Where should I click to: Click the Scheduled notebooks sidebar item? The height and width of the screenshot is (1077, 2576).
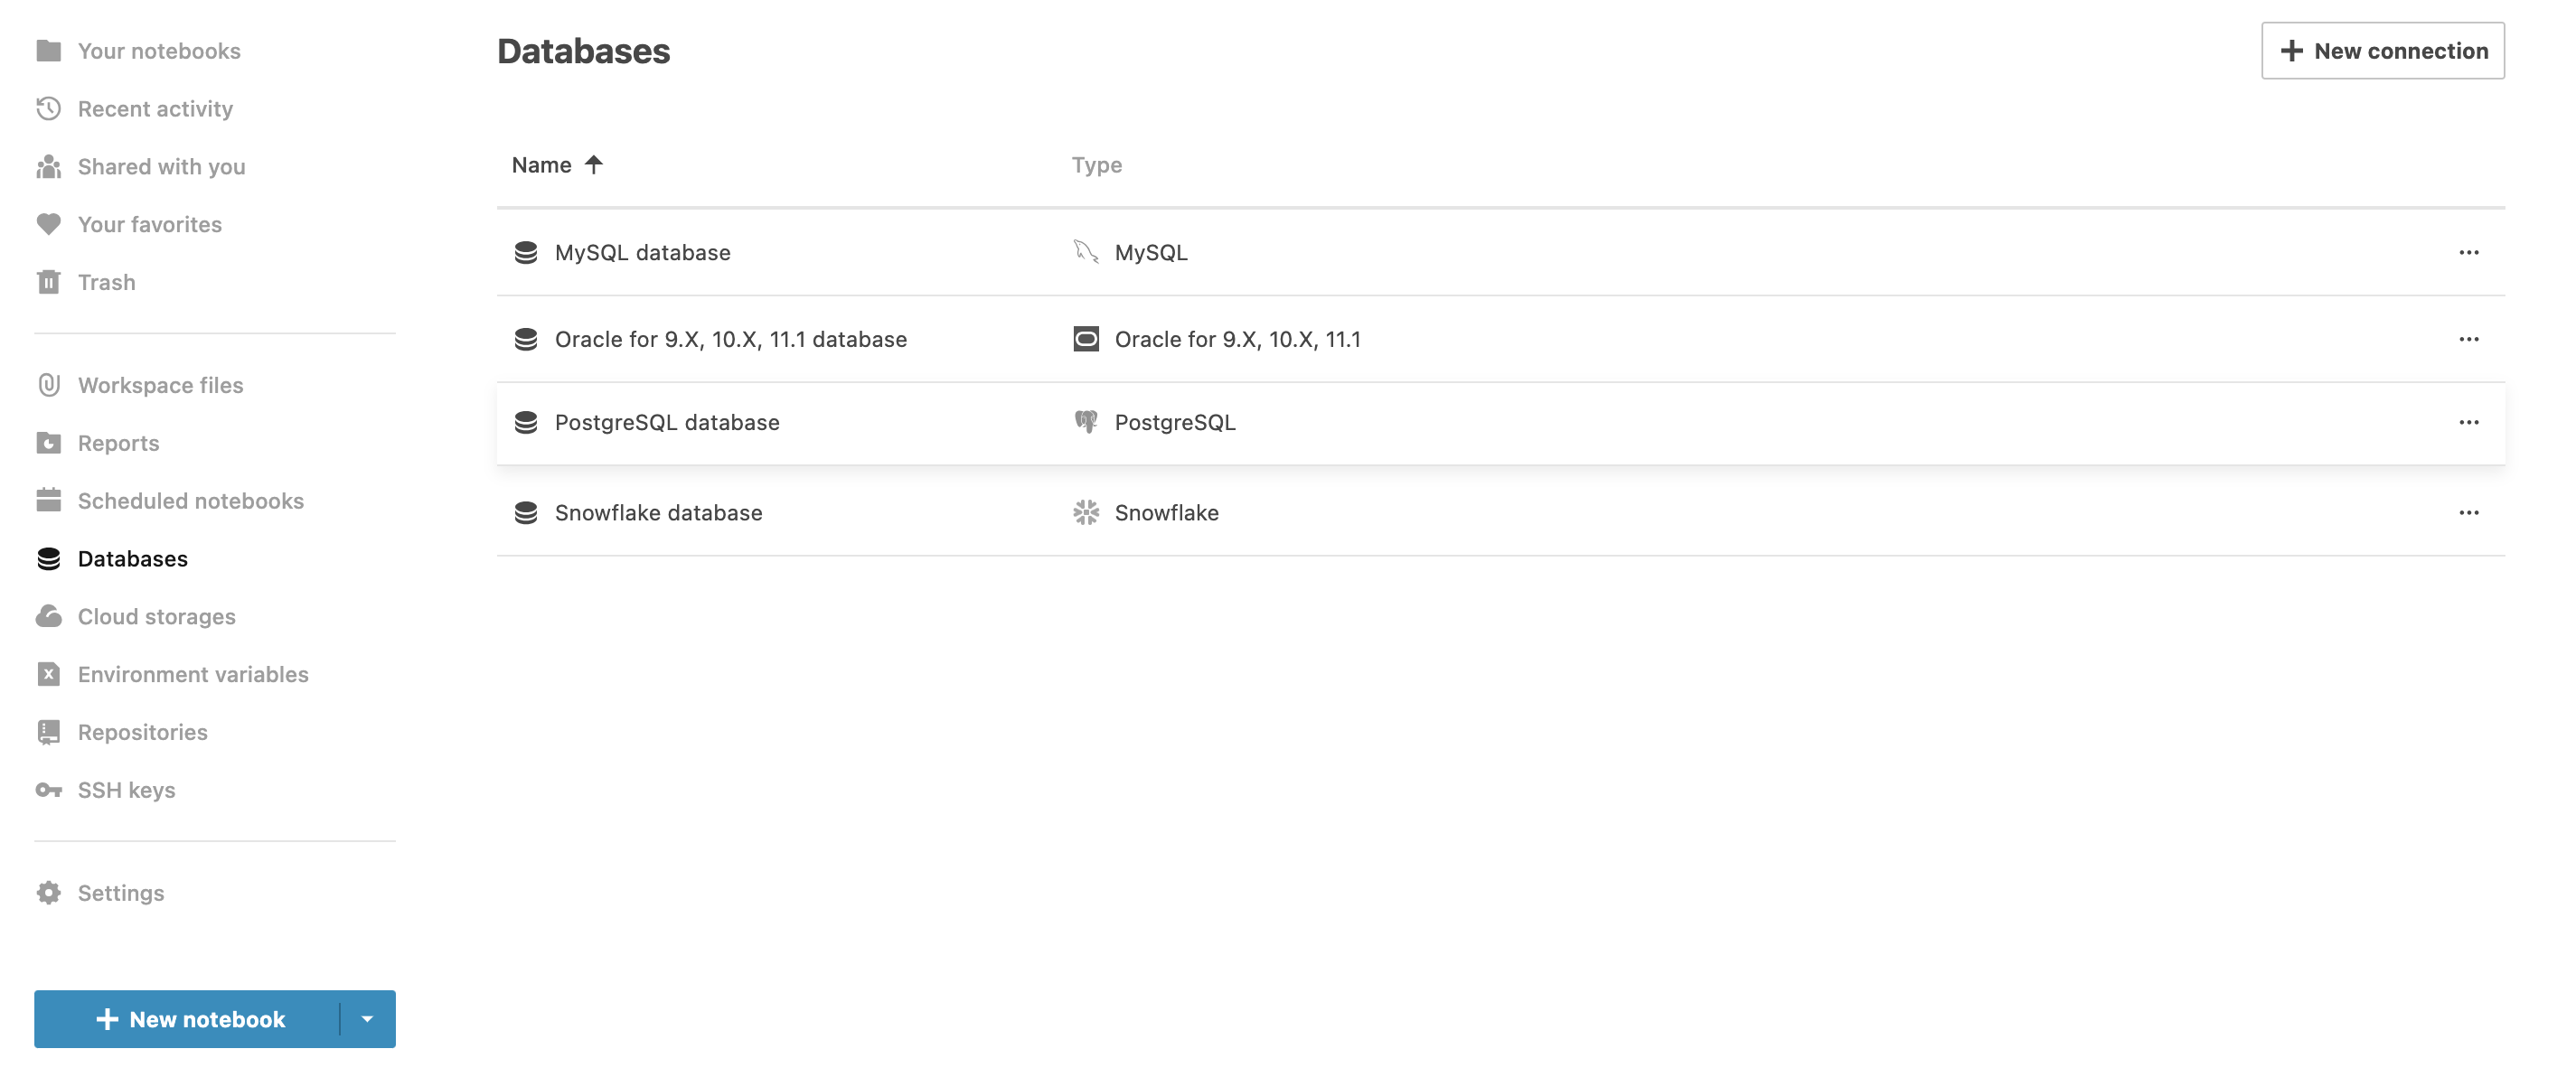click(193, 499)
